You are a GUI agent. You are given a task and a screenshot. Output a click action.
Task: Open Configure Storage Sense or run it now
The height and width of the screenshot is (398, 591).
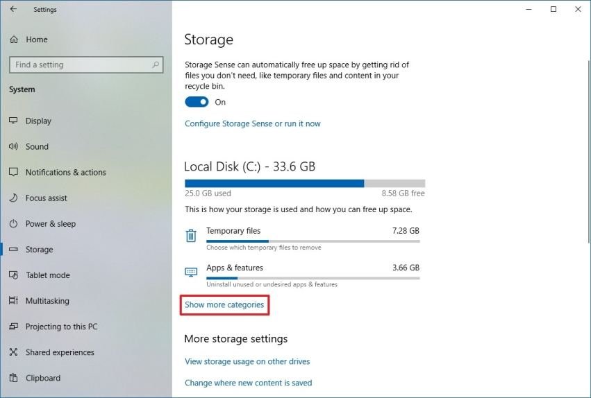pyautogui.click(x=252, y=124)
